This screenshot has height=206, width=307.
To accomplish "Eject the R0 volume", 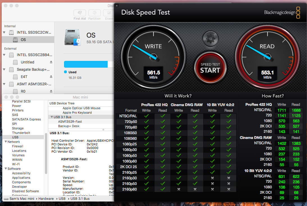I will tap(51, 91).
